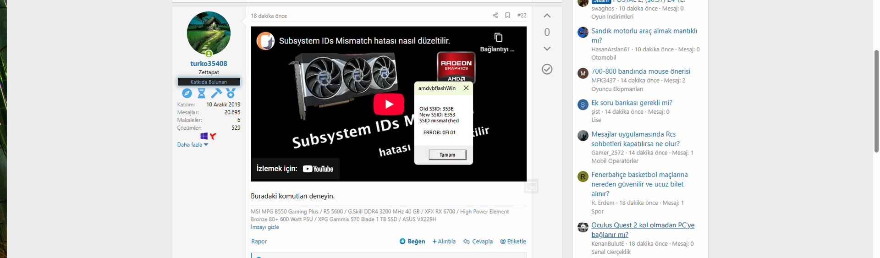This screenshot has height=258, width=880.
Task: Click HasanArslan61's avatar in sidebar
Action: click(583, 32)
